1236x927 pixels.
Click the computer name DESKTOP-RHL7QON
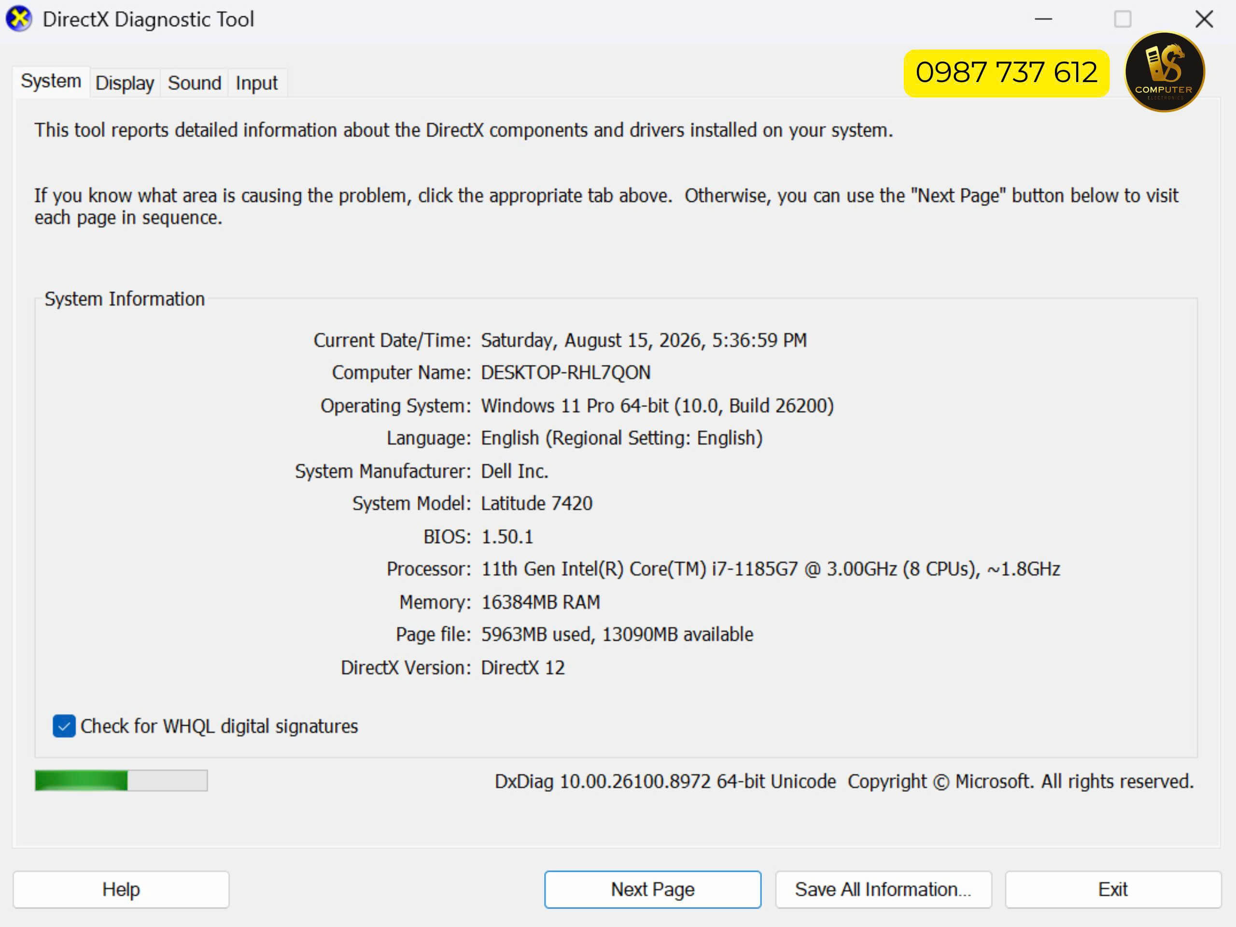pos(565,373)
